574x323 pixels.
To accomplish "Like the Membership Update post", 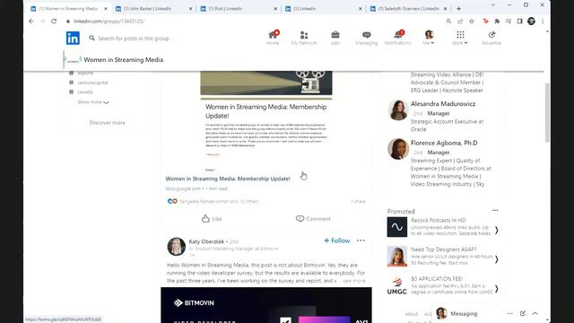I will tap(212, 219).
